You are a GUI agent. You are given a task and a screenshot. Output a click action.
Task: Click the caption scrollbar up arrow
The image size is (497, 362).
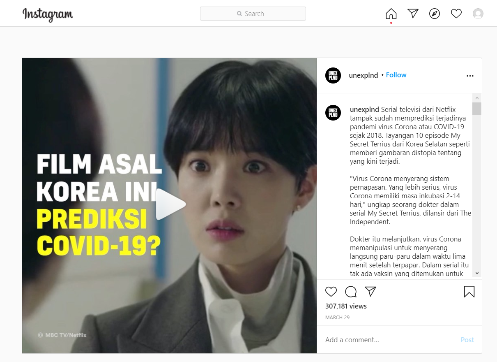point(477,98)
